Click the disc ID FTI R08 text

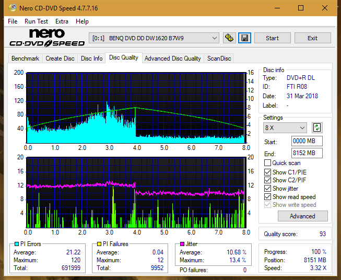tap(297, 87)
